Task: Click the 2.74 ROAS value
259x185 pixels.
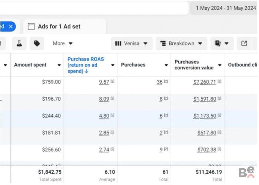Action: pyautogui.click(x=104, y=150)
